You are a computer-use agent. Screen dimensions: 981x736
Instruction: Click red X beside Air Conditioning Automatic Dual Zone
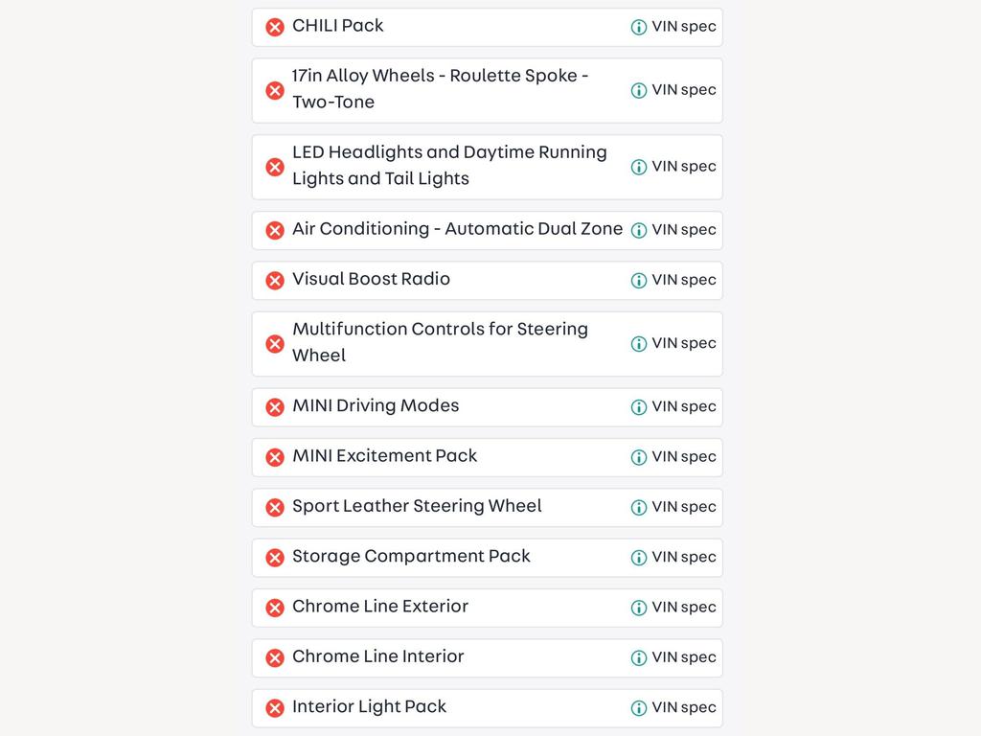[275, 230]
